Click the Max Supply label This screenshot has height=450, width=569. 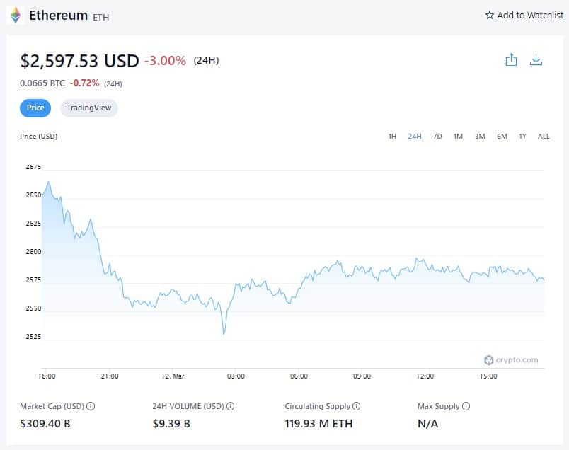(438, 406)
